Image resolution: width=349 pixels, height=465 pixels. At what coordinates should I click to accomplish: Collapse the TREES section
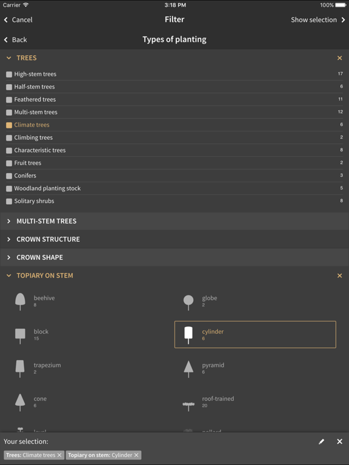coord(9,58)
